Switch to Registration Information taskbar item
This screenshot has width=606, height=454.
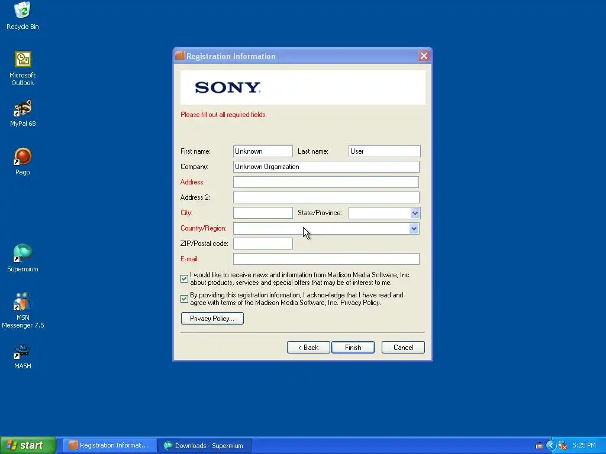(109, 446)
